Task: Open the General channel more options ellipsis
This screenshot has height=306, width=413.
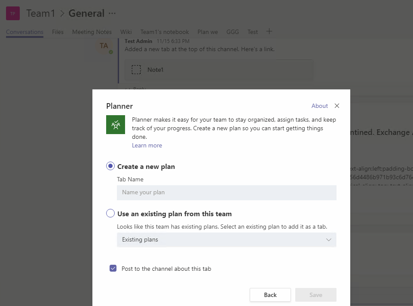Action: point(112,13)
